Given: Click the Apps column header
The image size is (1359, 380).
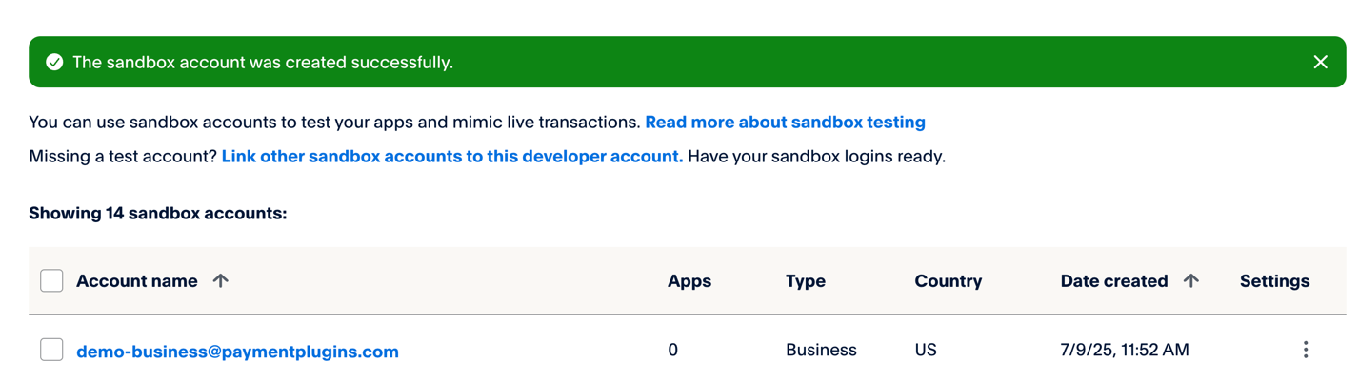Looking at the screenshot, I should pyautogui.click(x=689, y=281).
